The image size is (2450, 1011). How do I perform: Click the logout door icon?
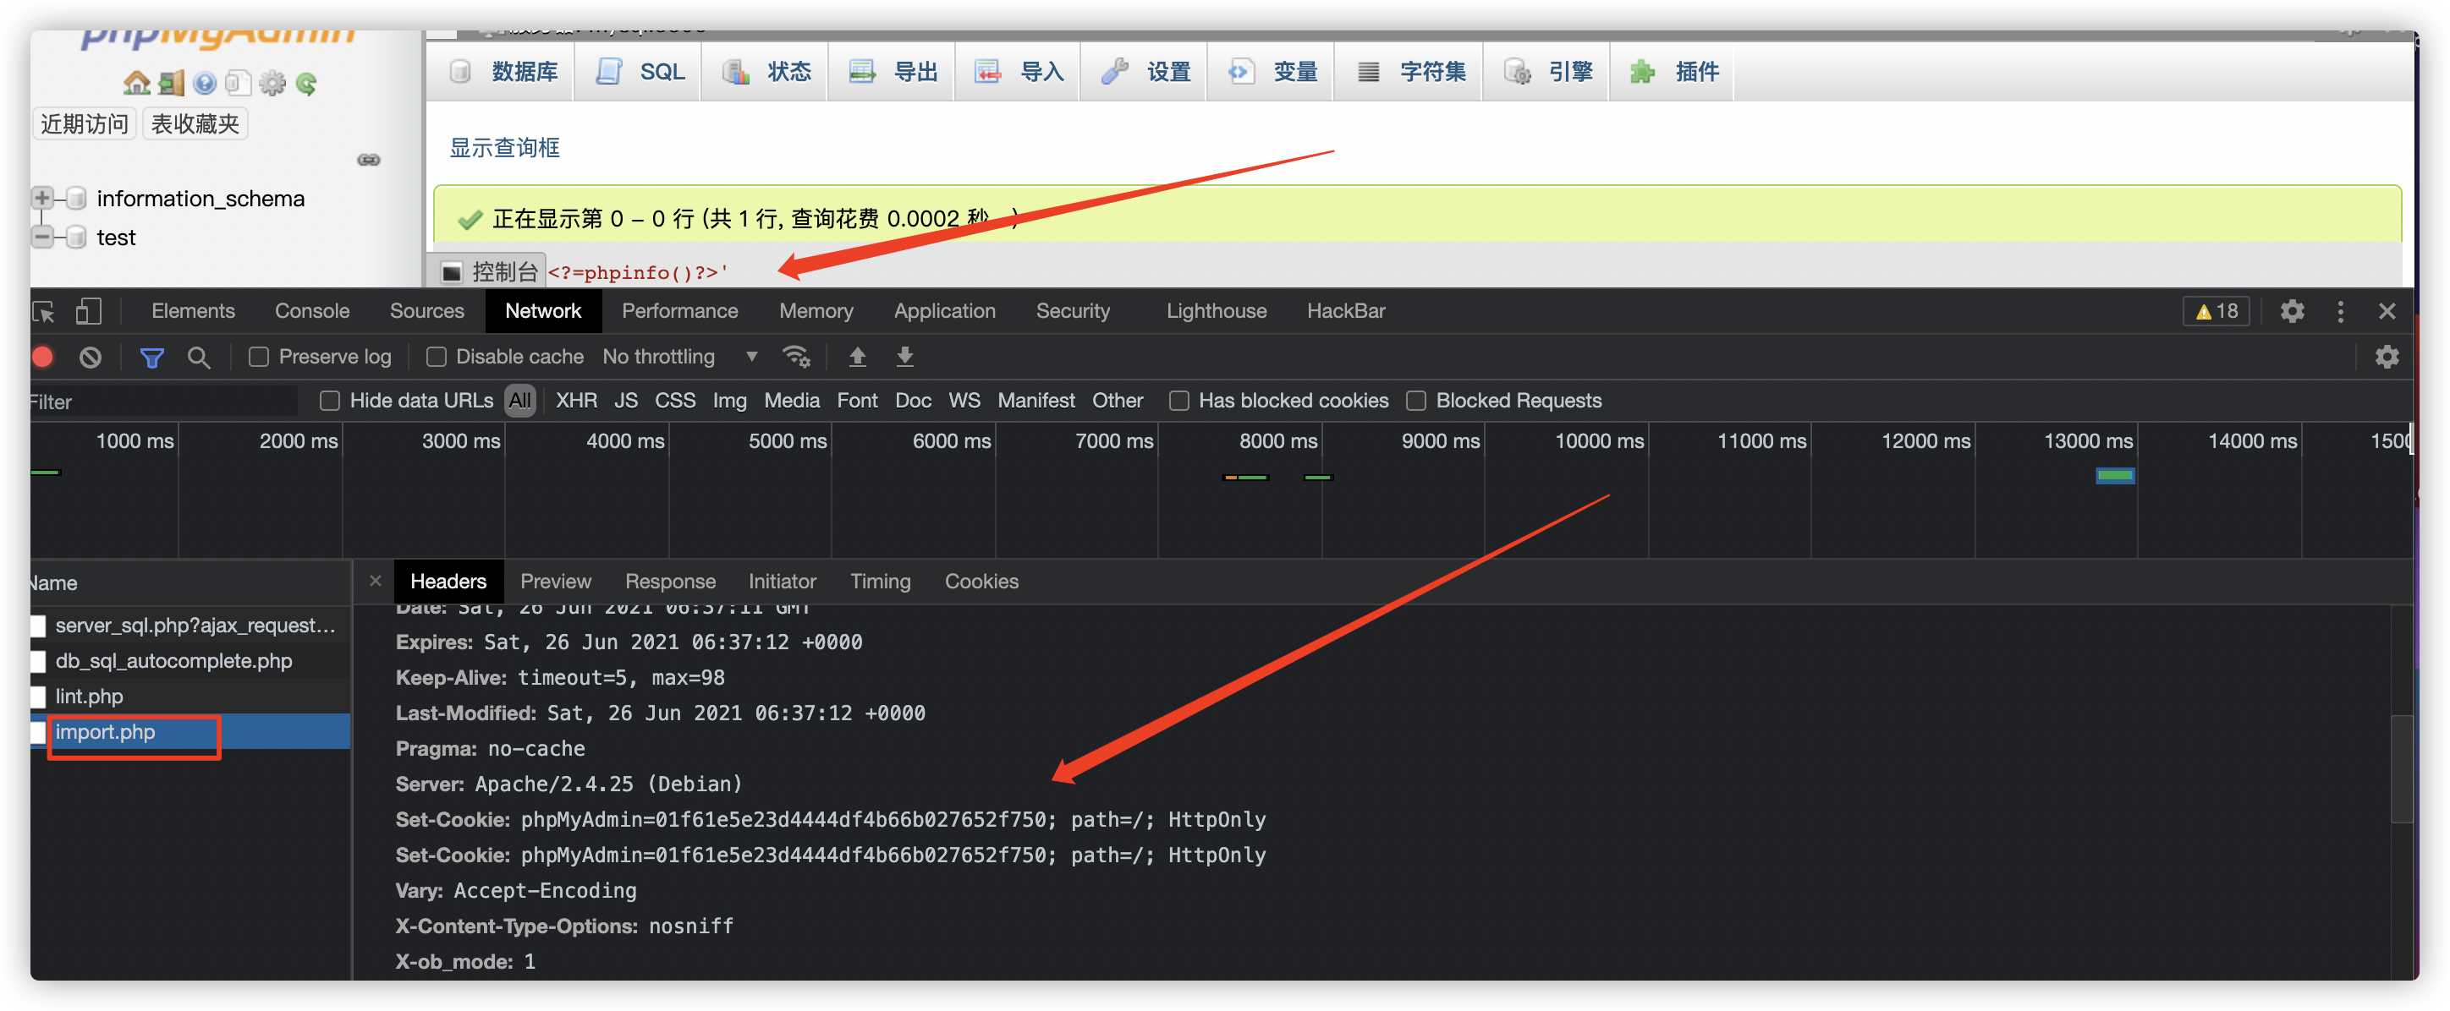click(x=171, y=84)
